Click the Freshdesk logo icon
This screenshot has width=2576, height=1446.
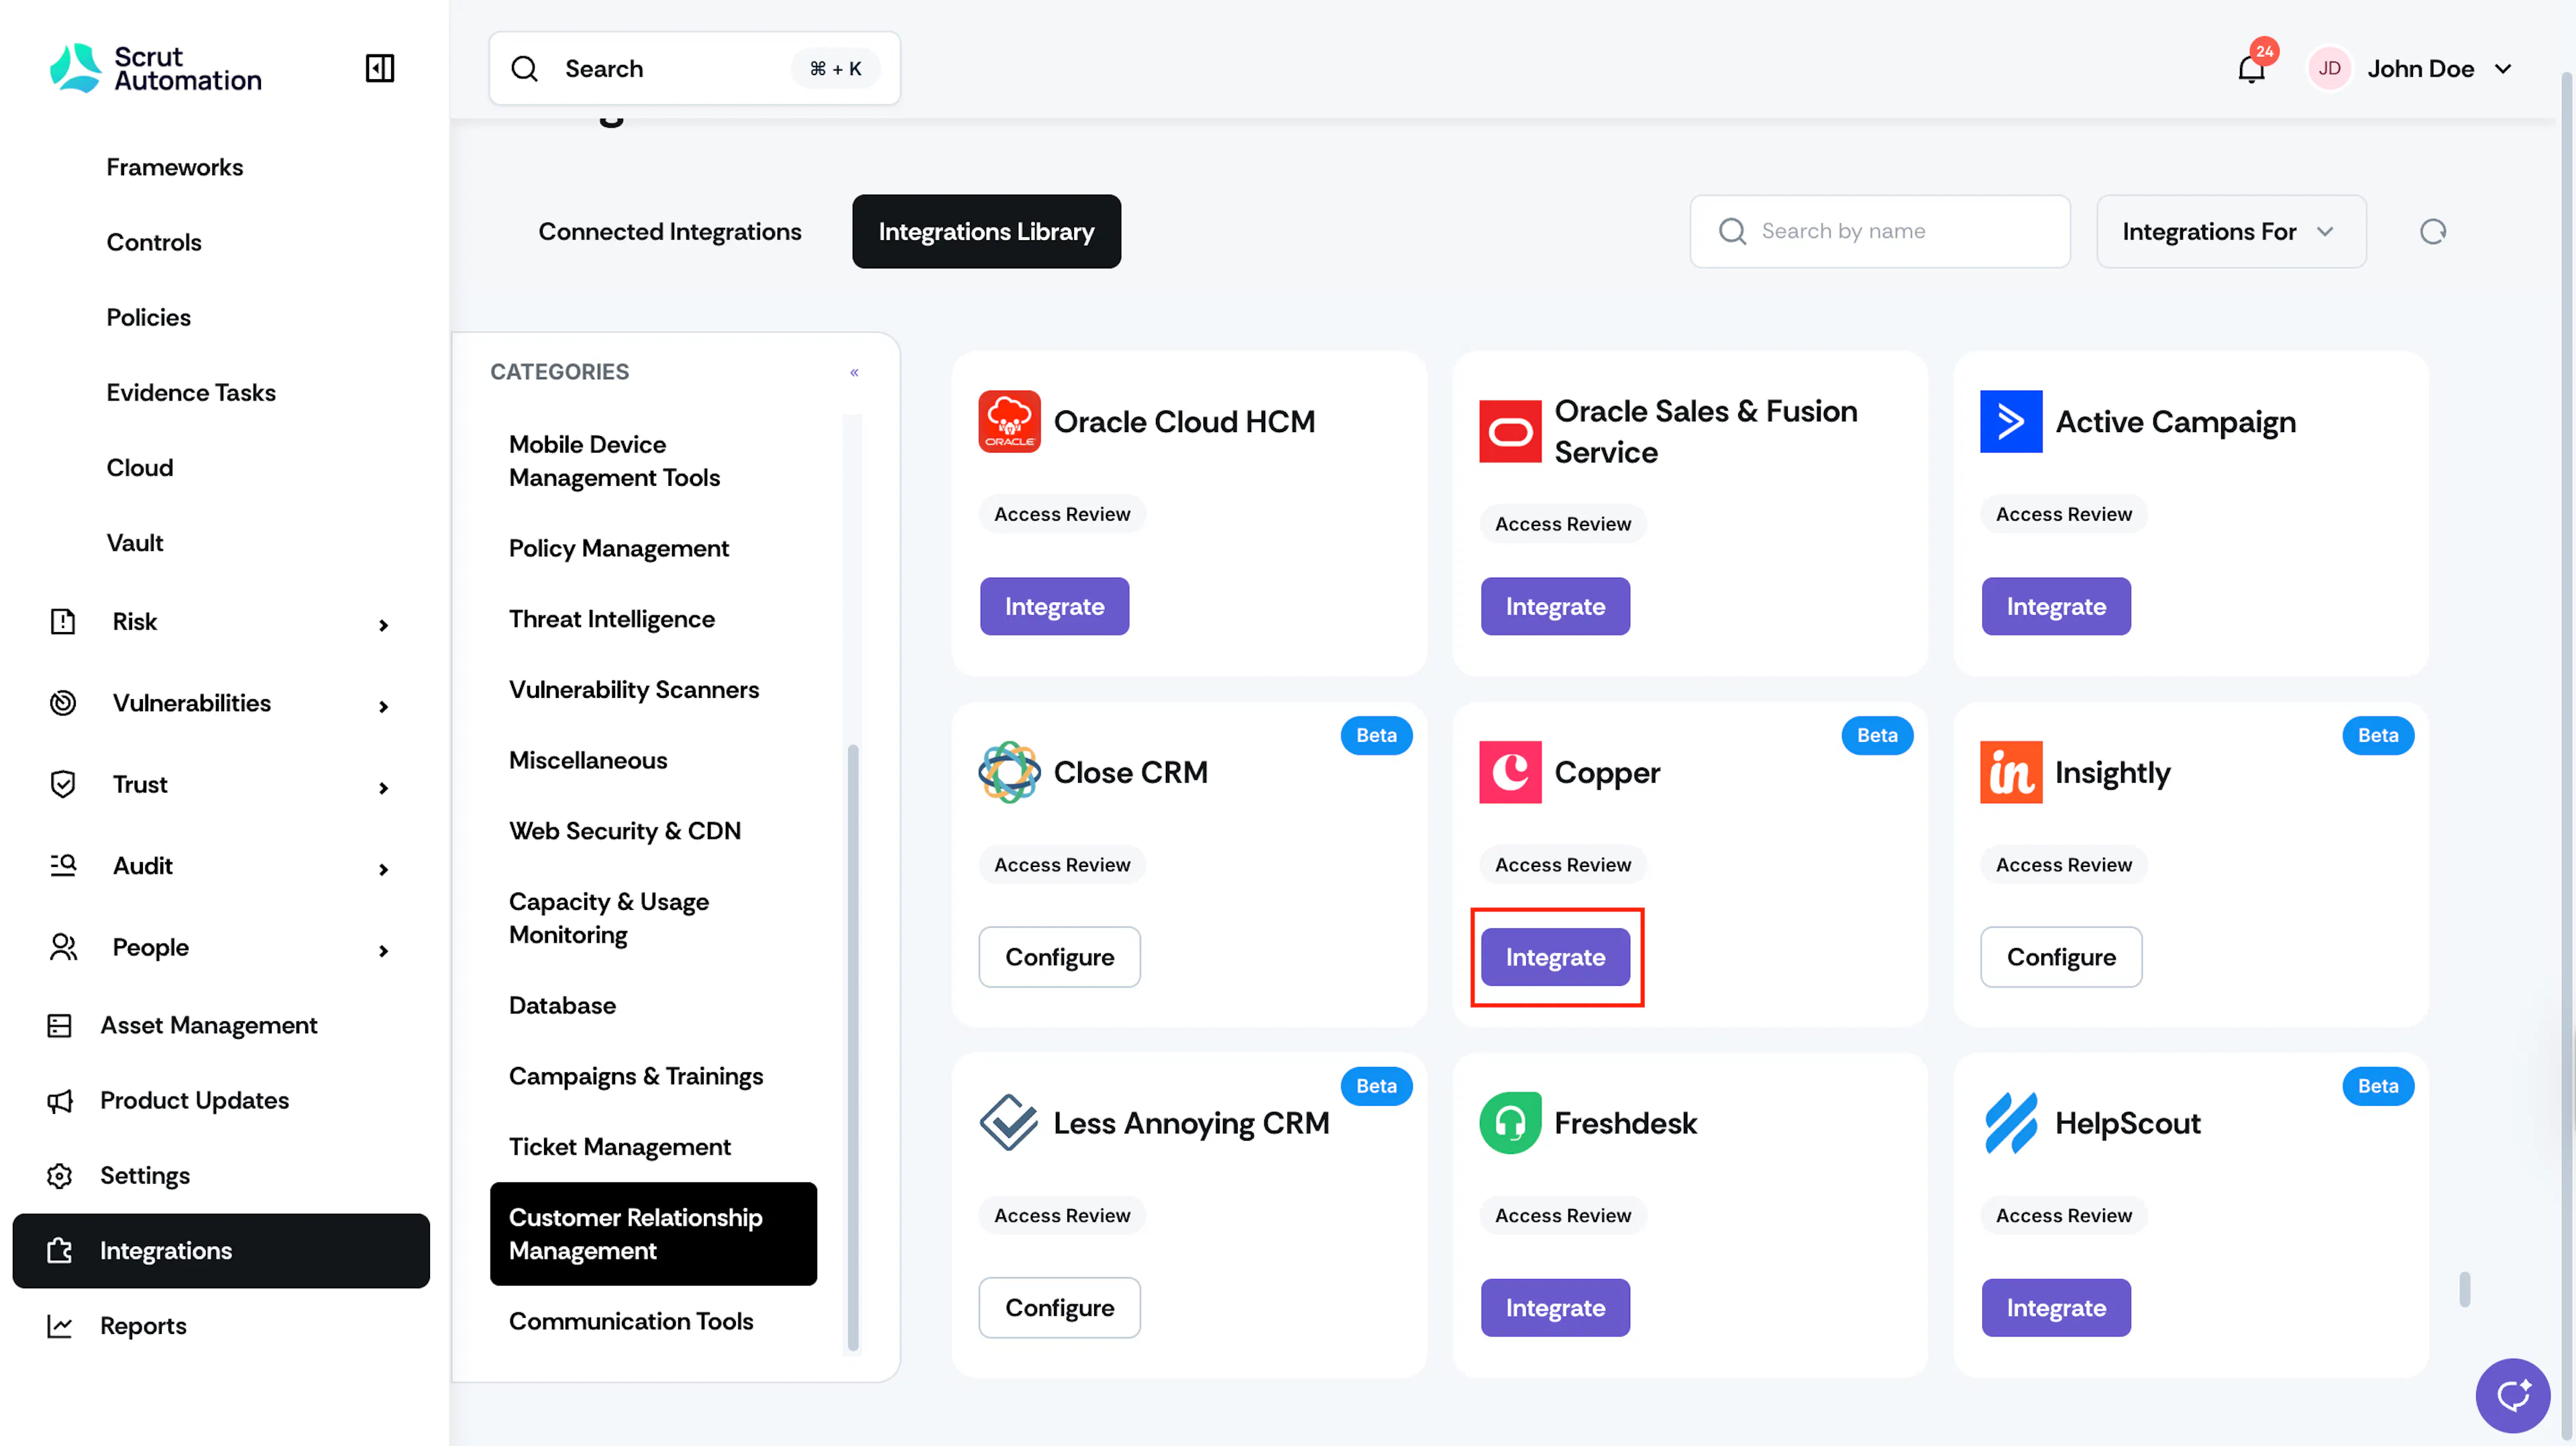pyautogui.click(x=1510, y=1123)
